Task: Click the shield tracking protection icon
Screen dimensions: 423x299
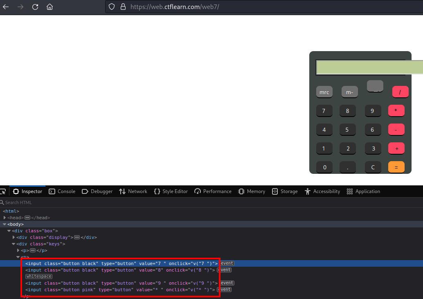Action: pos(112,7)
